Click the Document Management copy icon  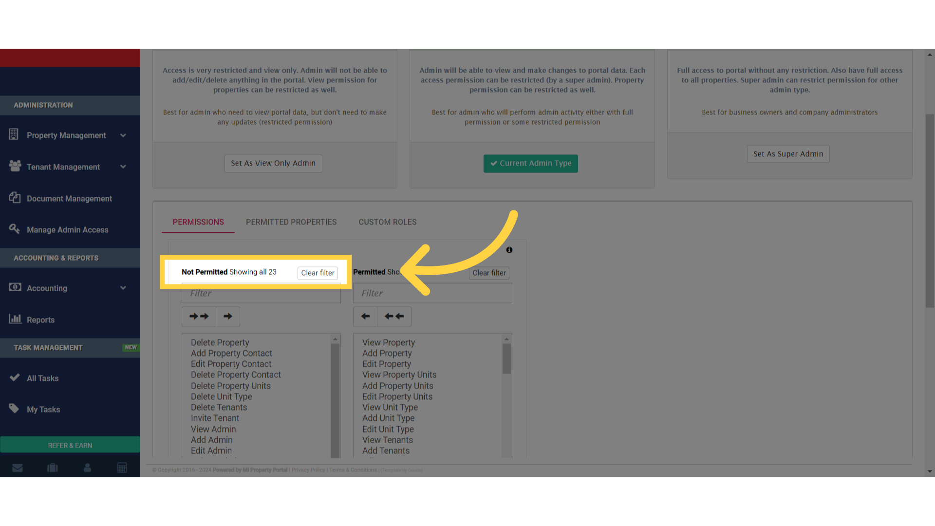(x=15, y=197)
